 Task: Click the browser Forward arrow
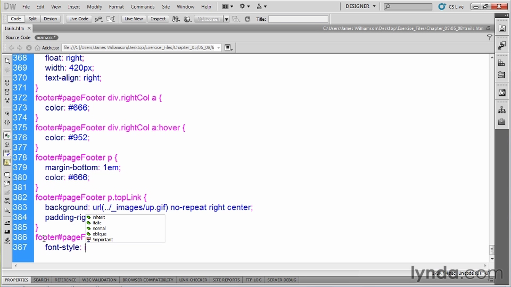[20, 47]
